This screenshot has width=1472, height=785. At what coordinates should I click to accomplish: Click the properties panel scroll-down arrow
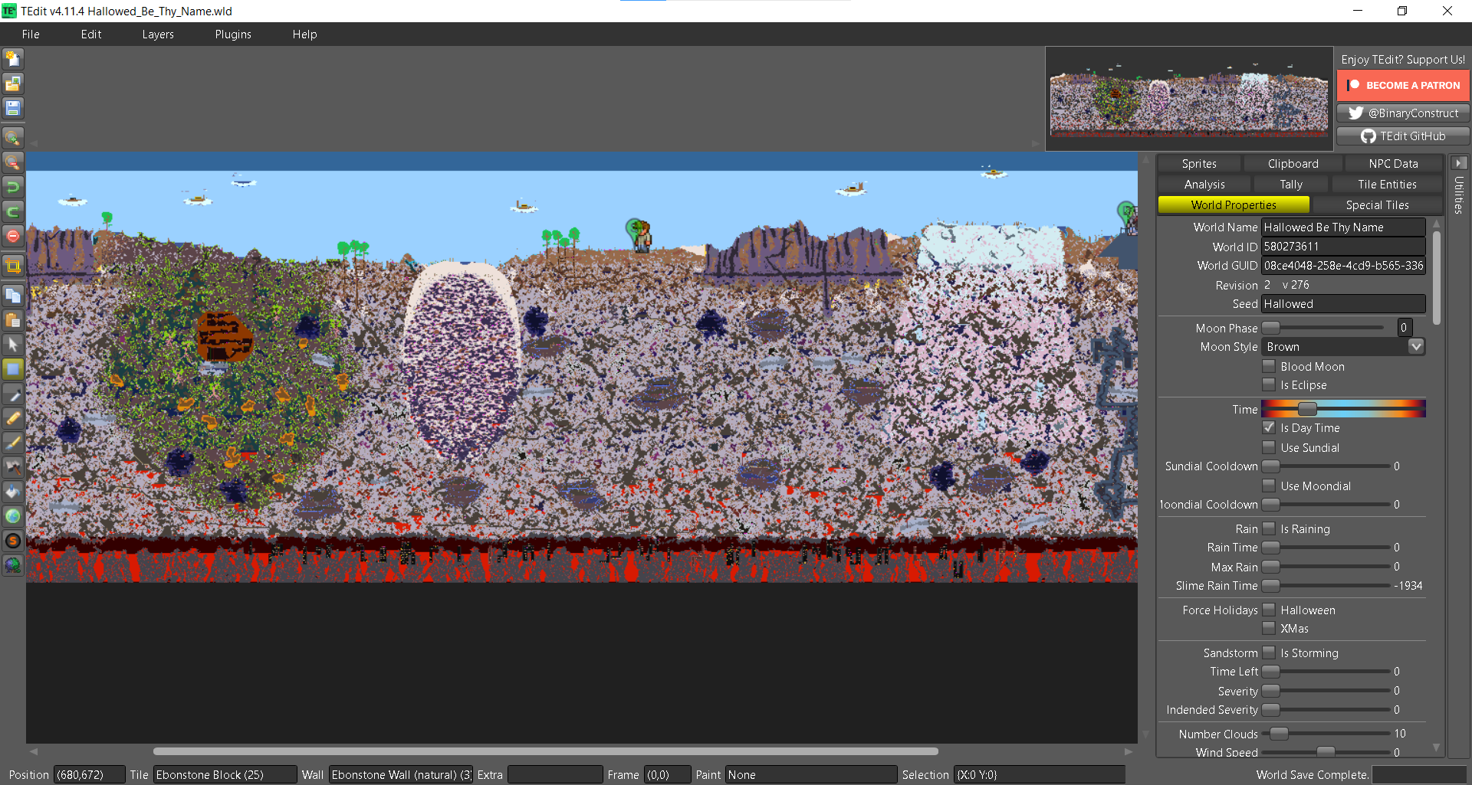(x=1437, y=747)
